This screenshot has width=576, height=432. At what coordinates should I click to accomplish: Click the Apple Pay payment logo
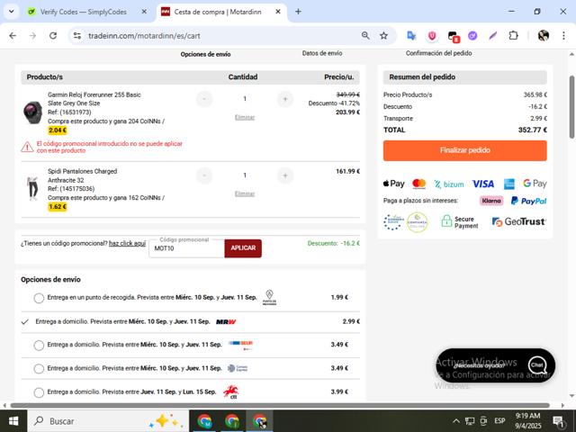click(393, 184)
